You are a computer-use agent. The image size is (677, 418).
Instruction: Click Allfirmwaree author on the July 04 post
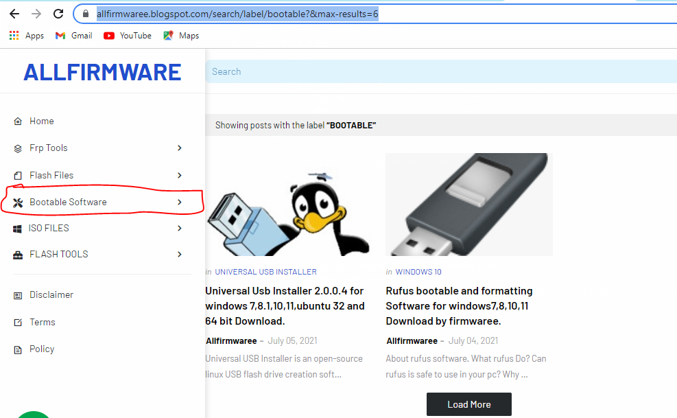[412, 341]
